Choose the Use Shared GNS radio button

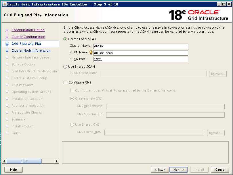[x=72, y=125]
